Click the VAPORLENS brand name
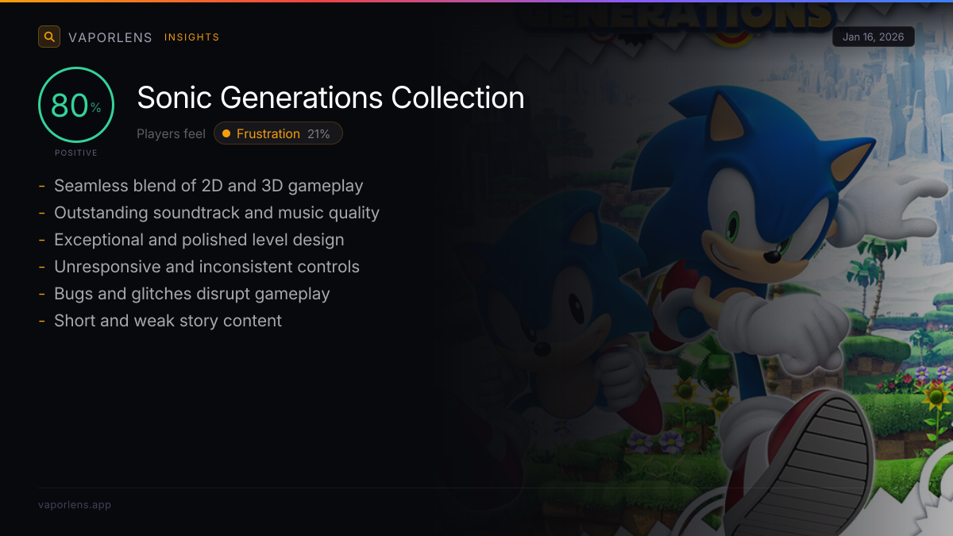Screen dimensions: 953x536 click(110, 37)
